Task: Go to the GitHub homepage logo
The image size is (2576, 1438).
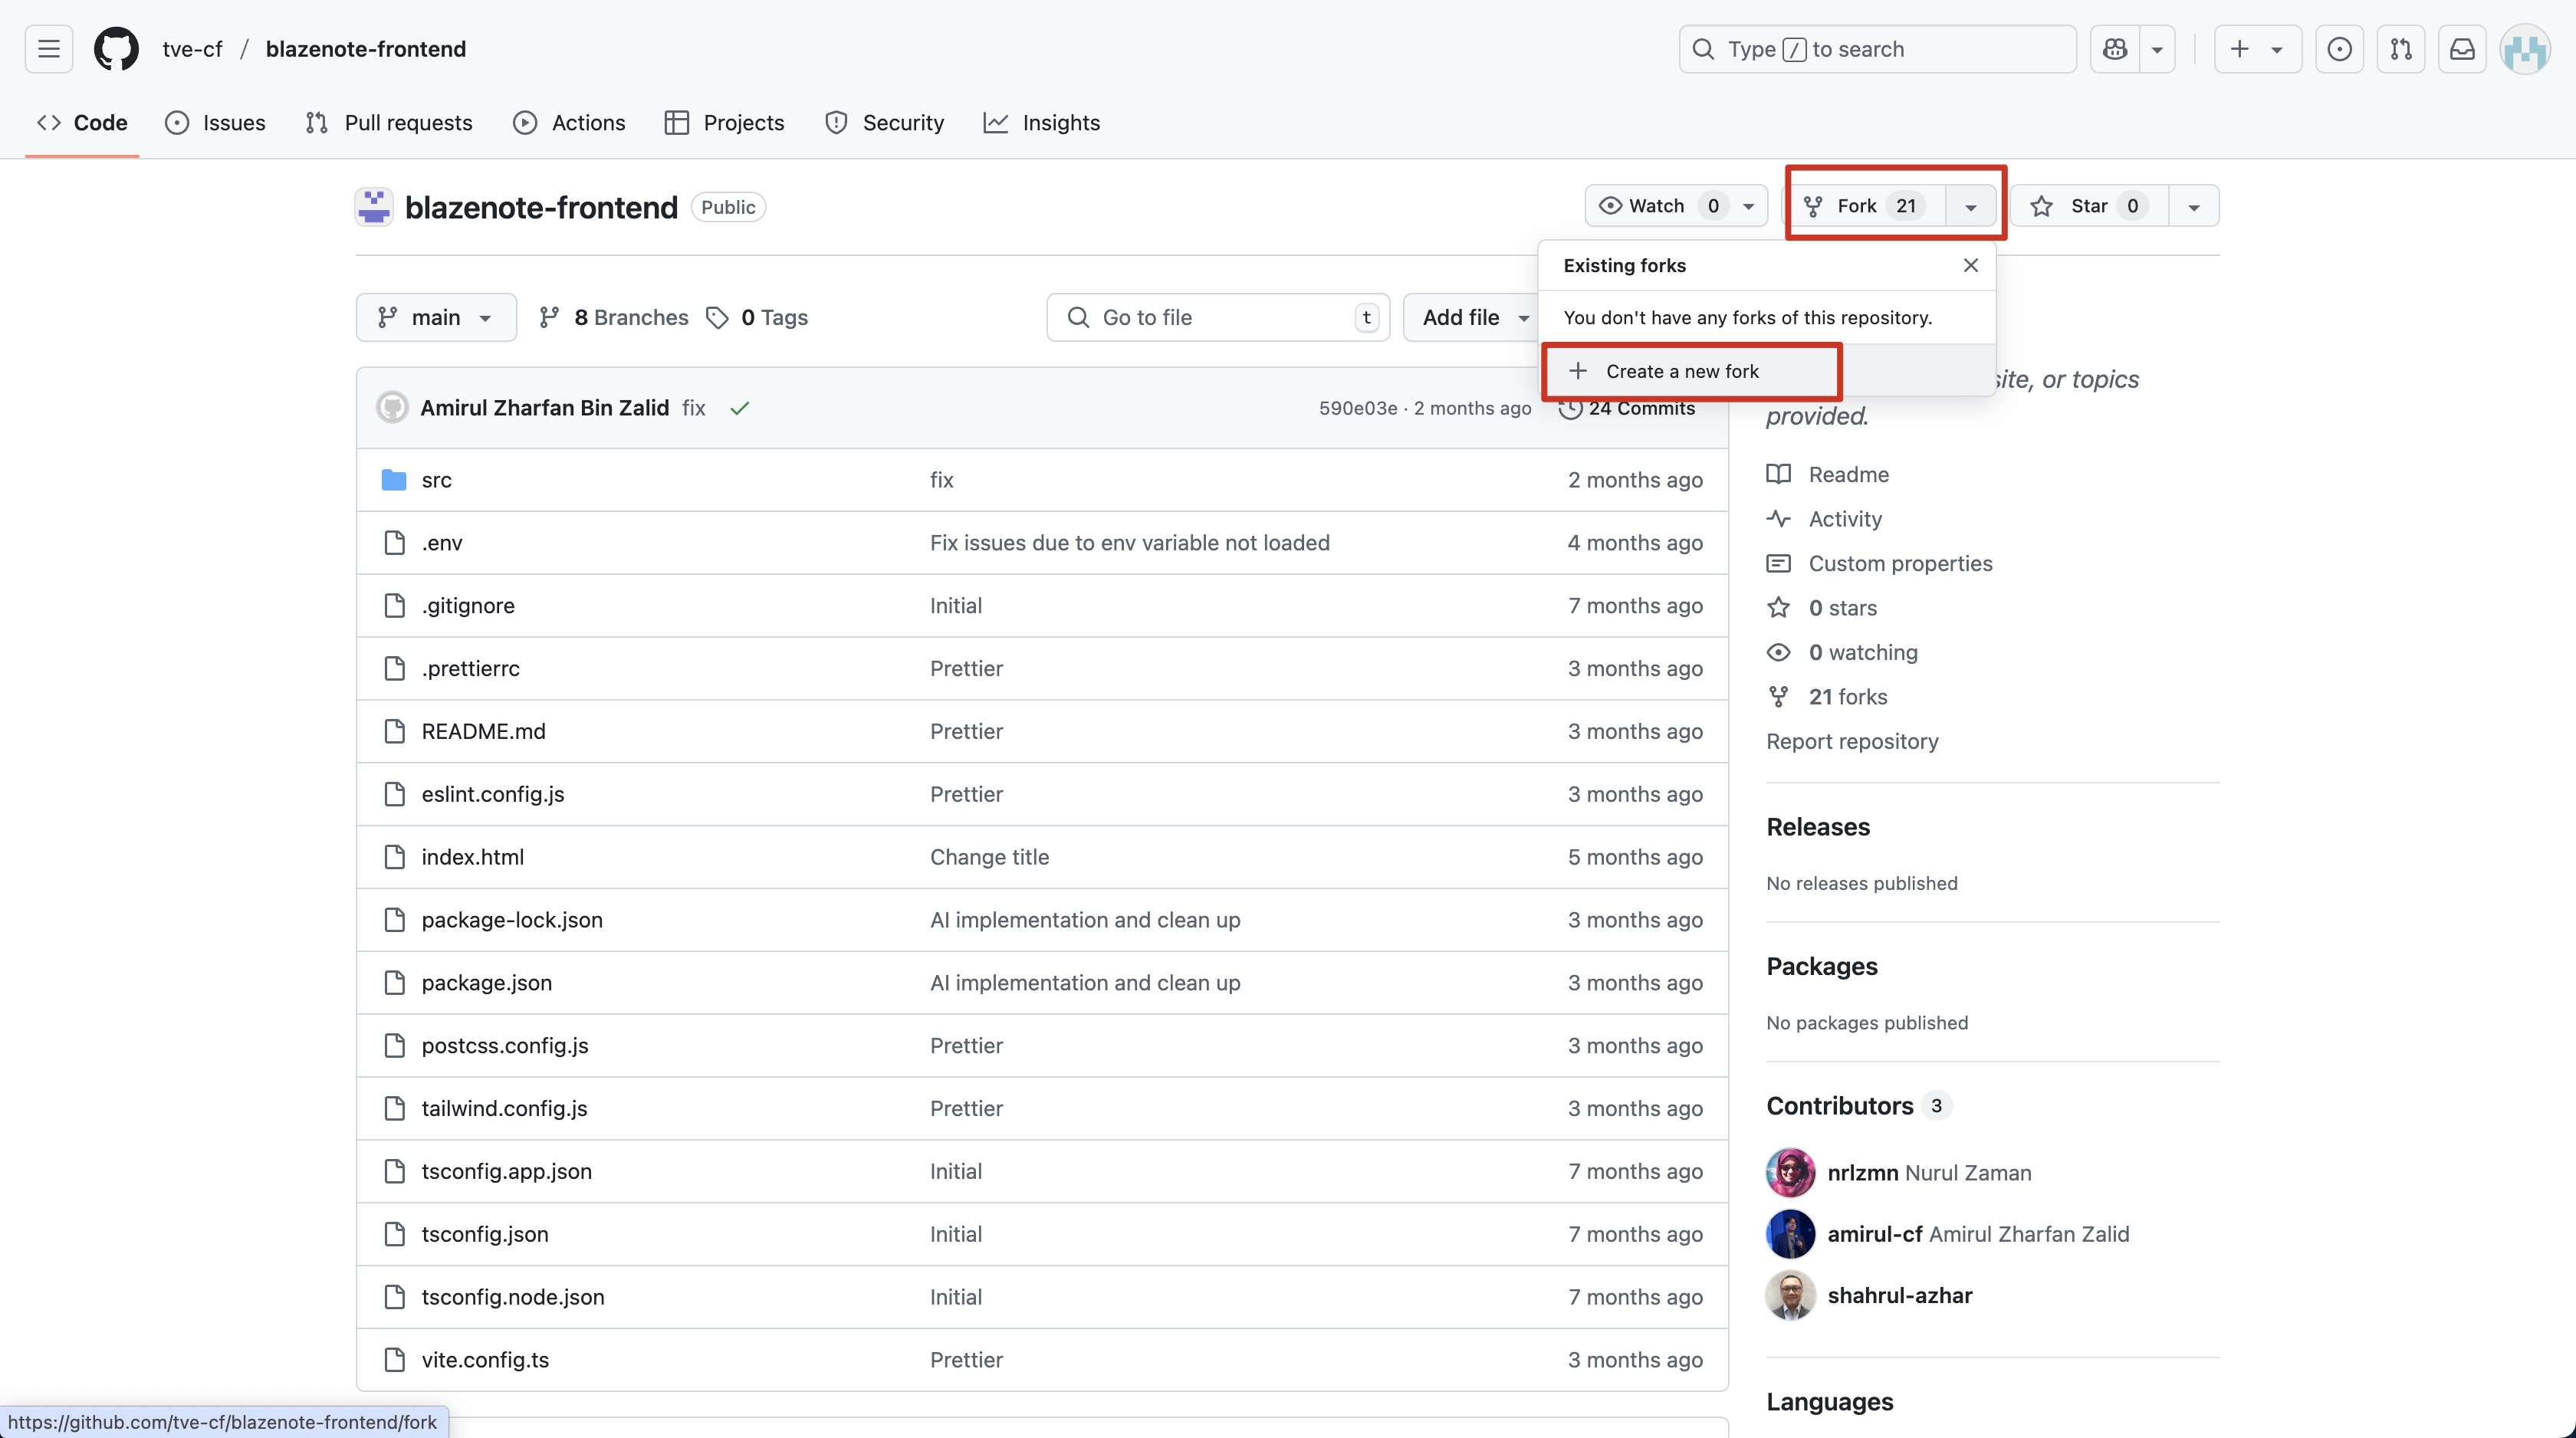Action: [x=116, y=49]
